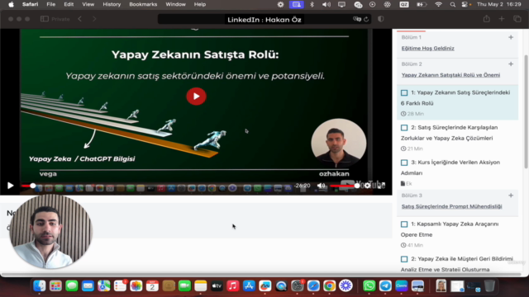
Task: Open Finder from the dock
Action: pyautogui.click(x=40, y=286)
